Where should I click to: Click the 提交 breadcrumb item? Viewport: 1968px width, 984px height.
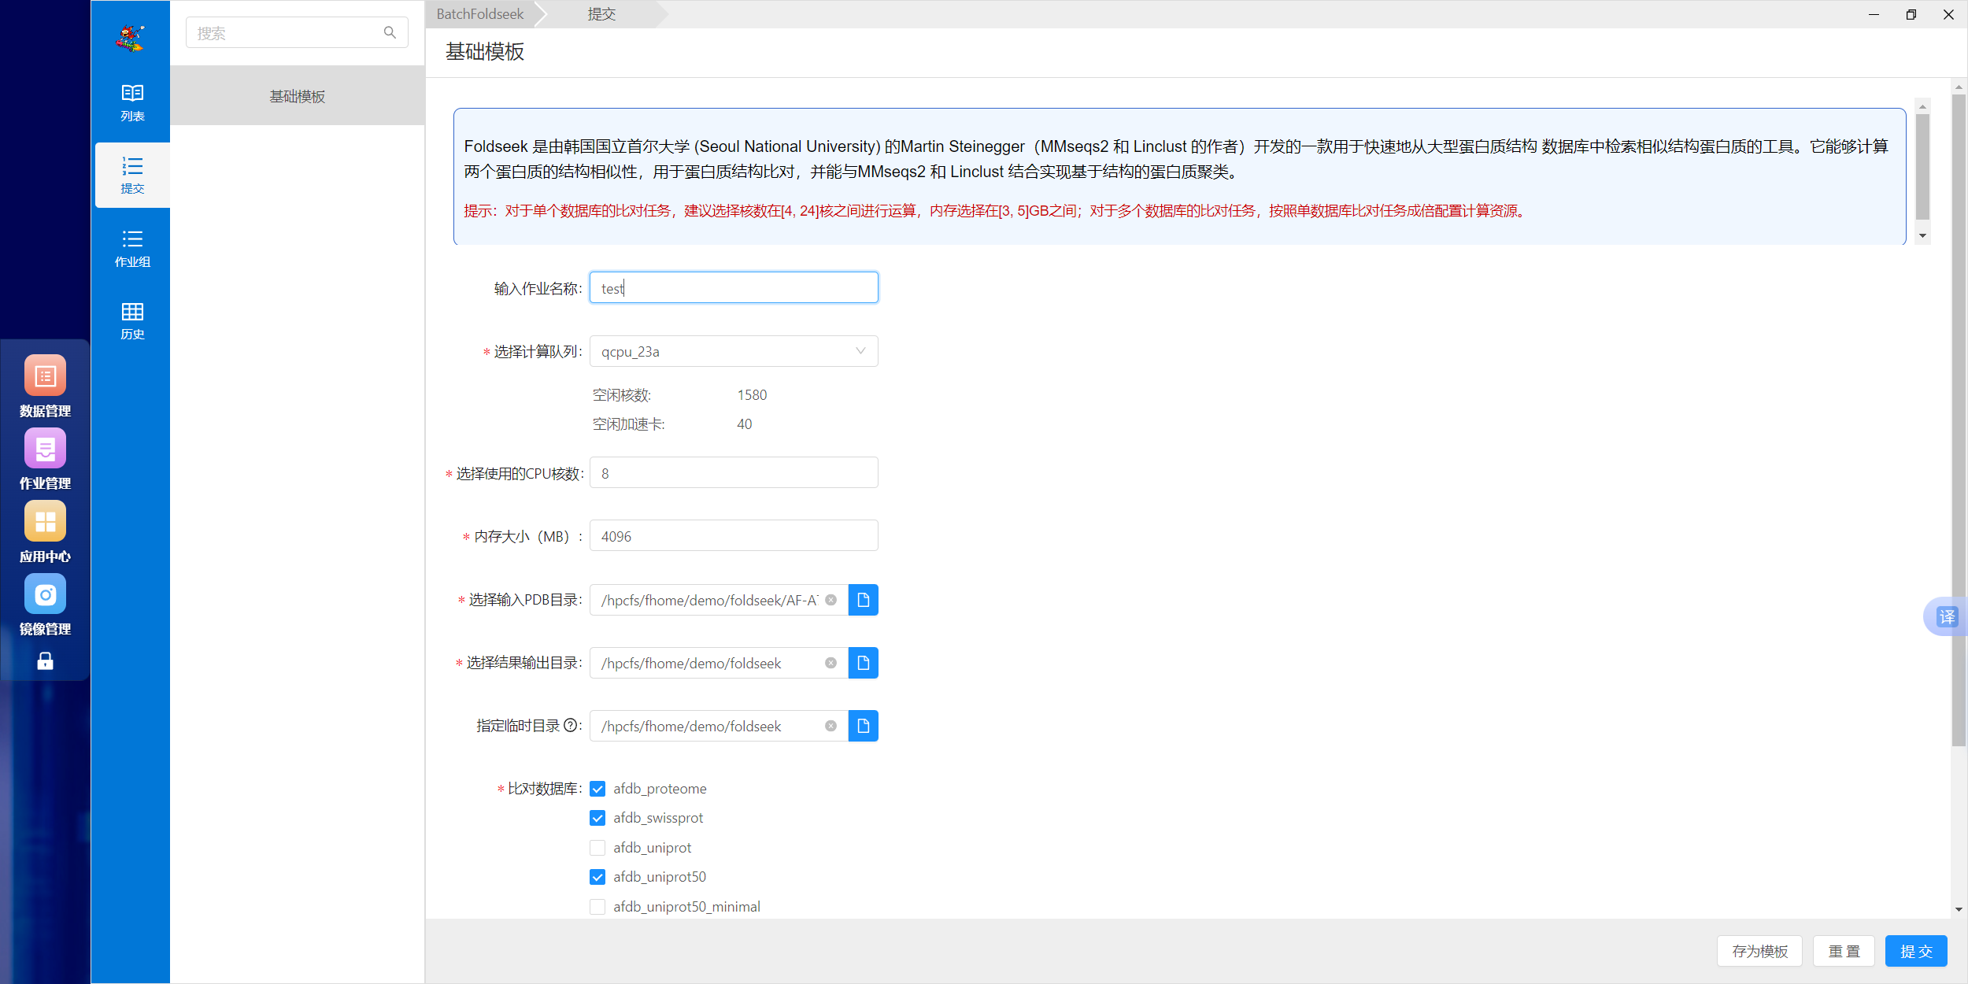(x=601, y=14)
